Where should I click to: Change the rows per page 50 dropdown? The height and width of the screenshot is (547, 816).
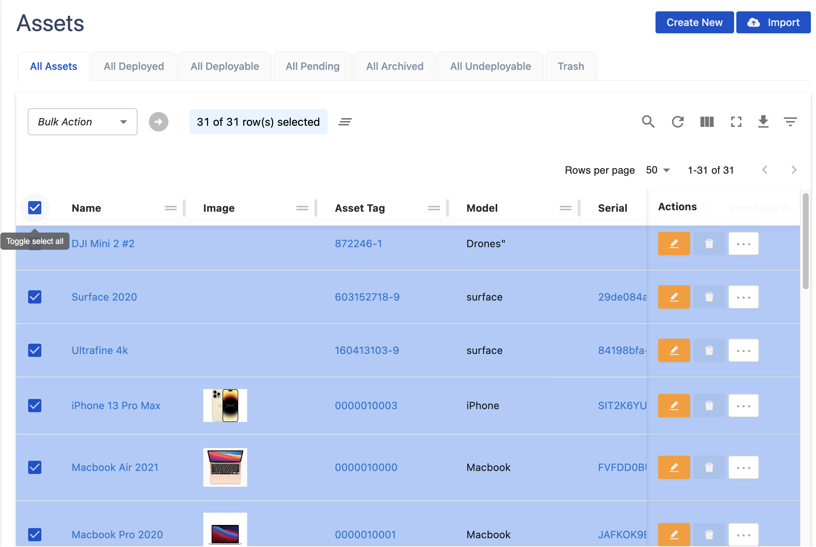point(658,170)
